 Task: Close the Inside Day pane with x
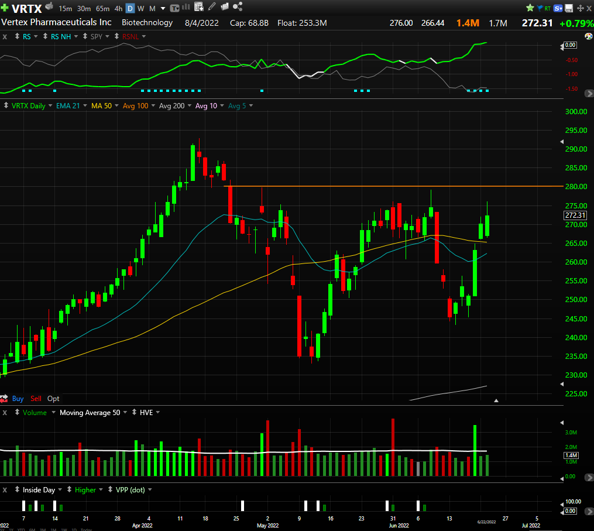[5, 489]
